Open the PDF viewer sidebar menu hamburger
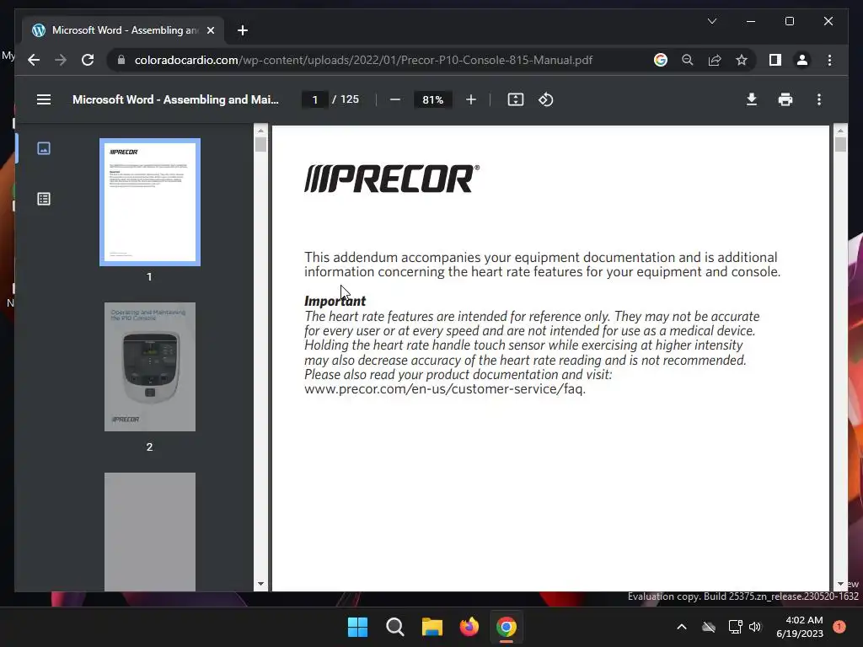The height and width of the screenshot is (647, 863). click(44, 99)
